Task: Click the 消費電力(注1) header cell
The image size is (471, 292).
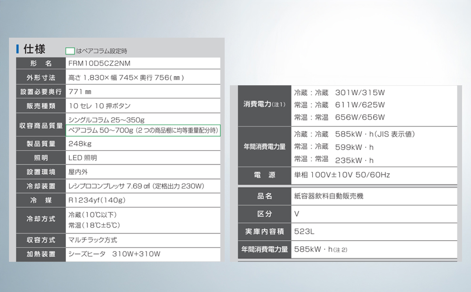Action: 264,104
